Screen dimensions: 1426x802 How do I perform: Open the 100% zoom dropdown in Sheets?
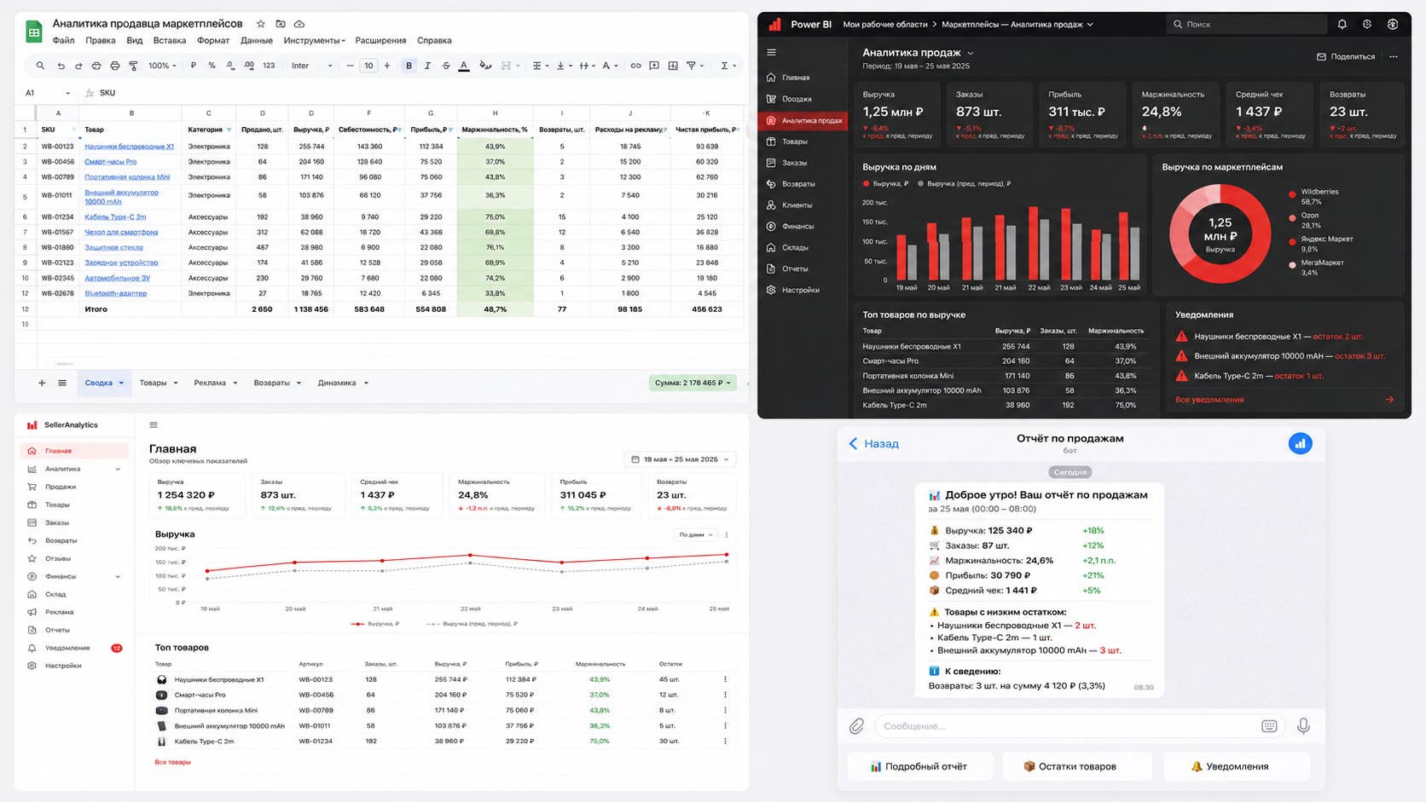(162, 66)
